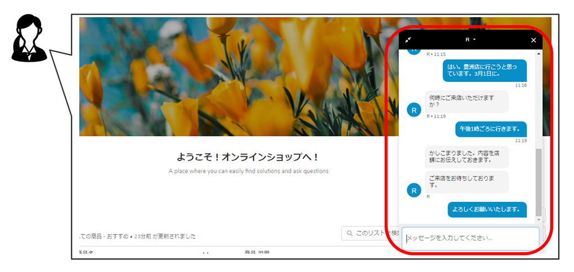This screenshot has height=272, width=574.
Task: Click the customer persona icon at top left
Action: (29, 38)
